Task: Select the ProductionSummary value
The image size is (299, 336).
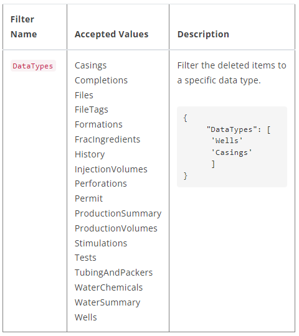Action: pos(118,213)
